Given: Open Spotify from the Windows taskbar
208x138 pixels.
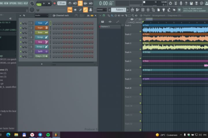Looking at the screenshot, I should point(48,135).
